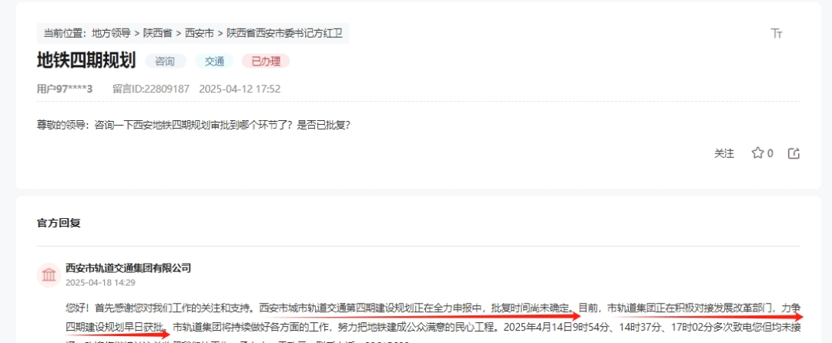Click the message body question text
This screenshot has height=343, width=832.
click(193, 126)
